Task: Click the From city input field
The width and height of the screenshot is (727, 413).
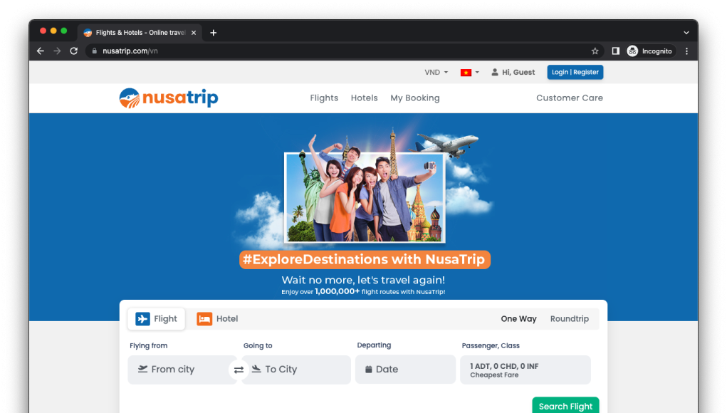Action: click(182, 370)
